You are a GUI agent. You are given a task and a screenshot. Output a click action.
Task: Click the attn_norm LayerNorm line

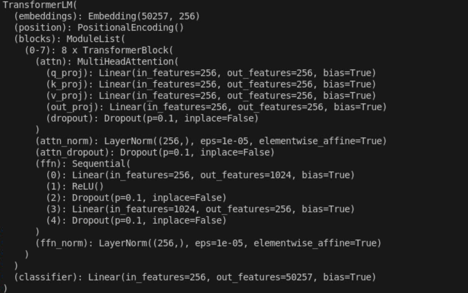[x=211, y=141]
